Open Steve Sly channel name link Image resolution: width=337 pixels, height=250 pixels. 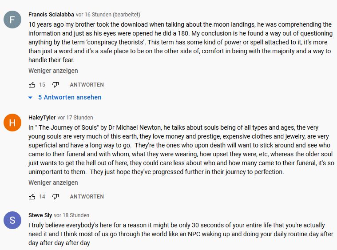point(40,215)
